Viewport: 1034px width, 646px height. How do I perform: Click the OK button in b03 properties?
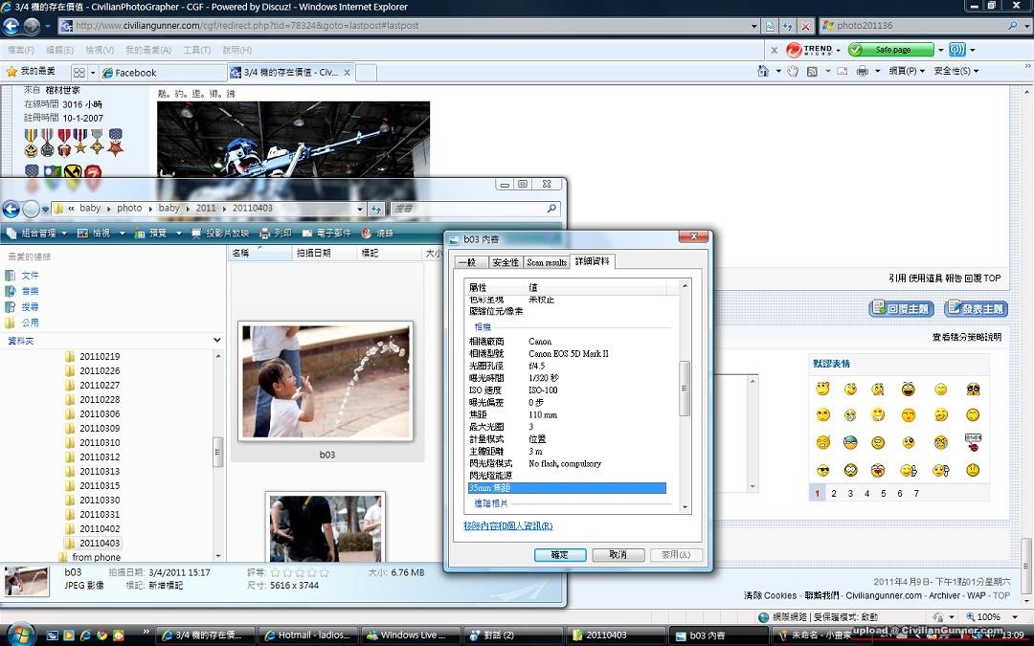click(559, 555)
